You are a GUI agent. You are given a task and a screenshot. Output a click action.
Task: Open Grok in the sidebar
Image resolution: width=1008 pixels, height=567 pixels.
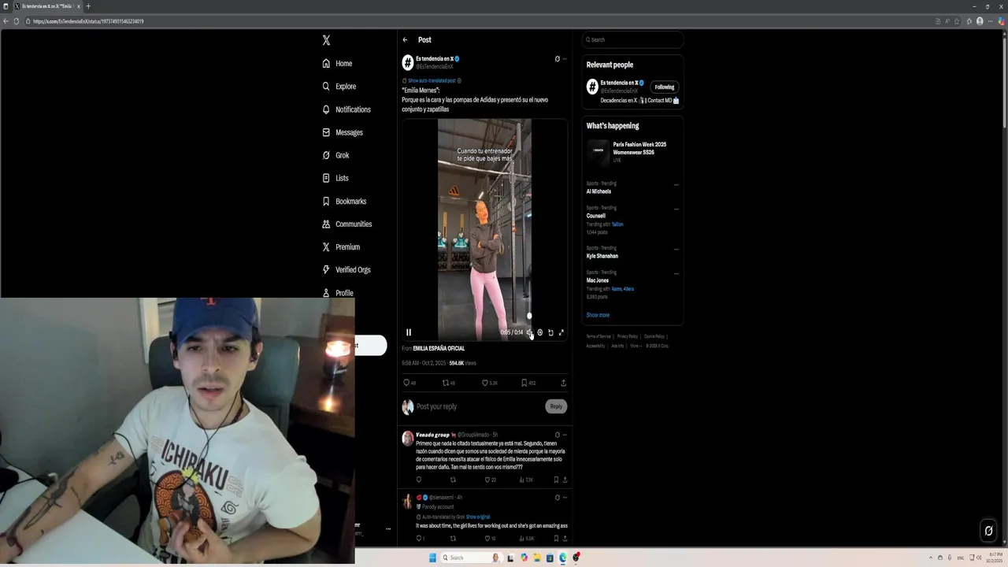pos(335,155)
